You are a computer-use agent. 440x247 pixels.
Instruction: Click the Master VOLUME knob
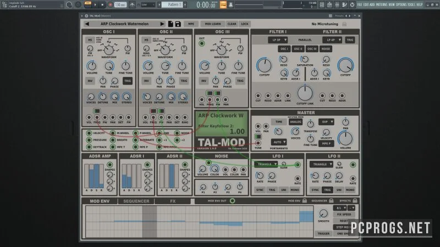[x=345, y=138]
